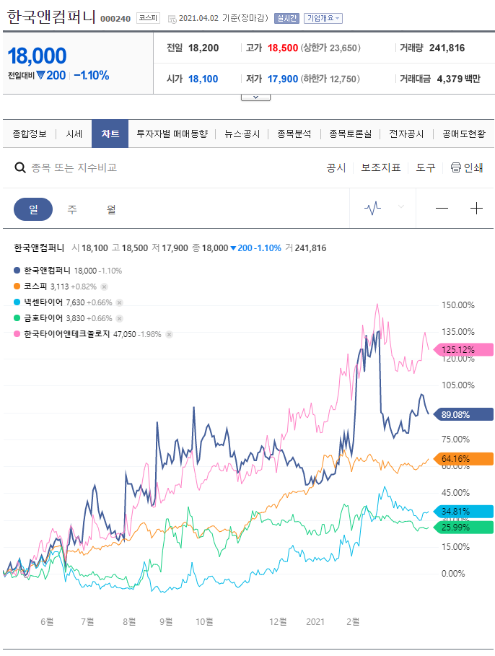Click the stock code 000240
Screen dimensions: 495x656
115,19
